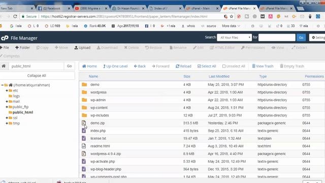This screenshot has width=325, height=183.
Task: Select public_html in the folder tree
Action: 22,112
